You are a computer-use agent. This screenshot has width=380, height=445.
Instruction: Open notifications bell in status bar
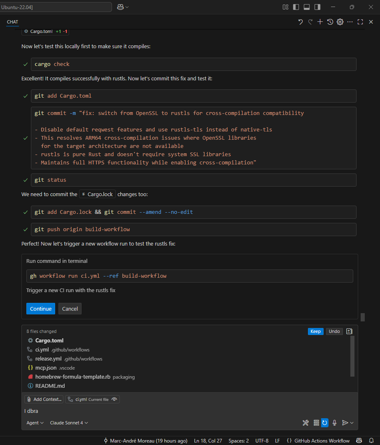tap(371, 441)
